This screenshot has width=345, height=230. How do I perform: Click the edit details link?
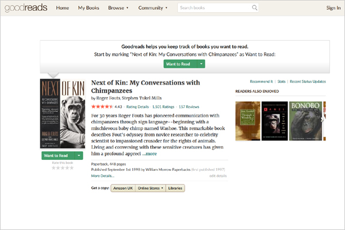pos(218,176)
